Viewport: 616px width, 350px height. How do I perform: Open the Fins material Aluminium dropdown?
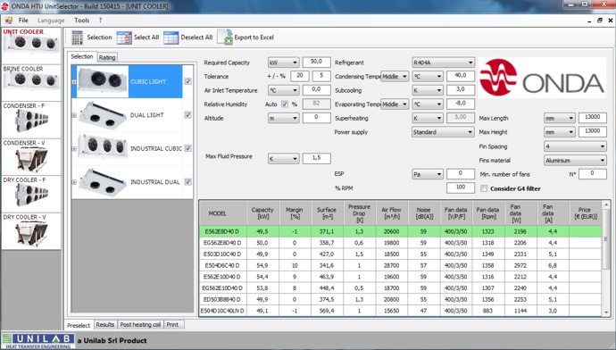pos(575,161)
